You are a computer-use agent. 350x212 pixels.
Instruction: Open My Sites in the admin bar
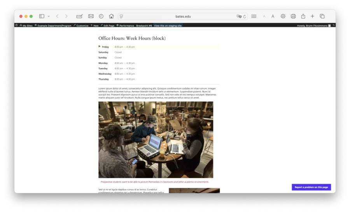[x=26, y=25]
